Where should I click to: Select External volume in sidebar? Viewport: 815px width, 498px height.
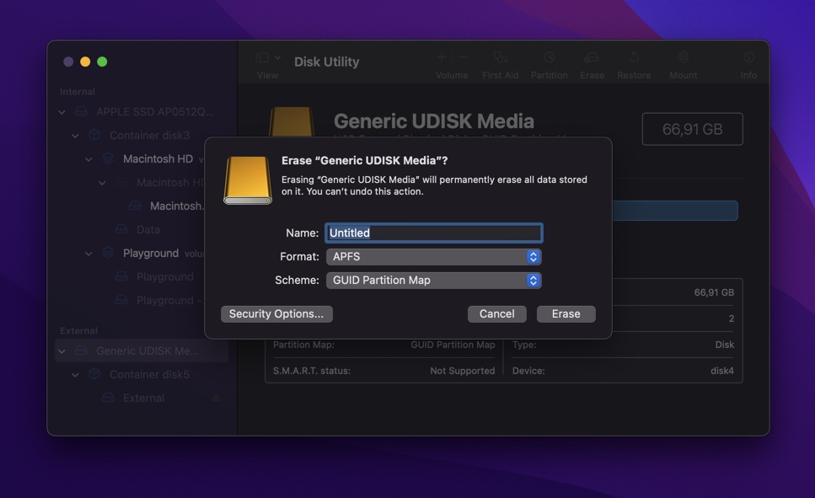[x=142, y=398]
